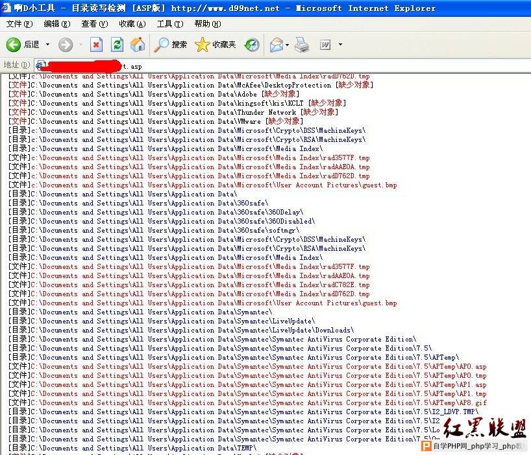This screenshot has height=455, width=531.
Task: Open the Mail envelope icon
Action: [x=277, y=45]
